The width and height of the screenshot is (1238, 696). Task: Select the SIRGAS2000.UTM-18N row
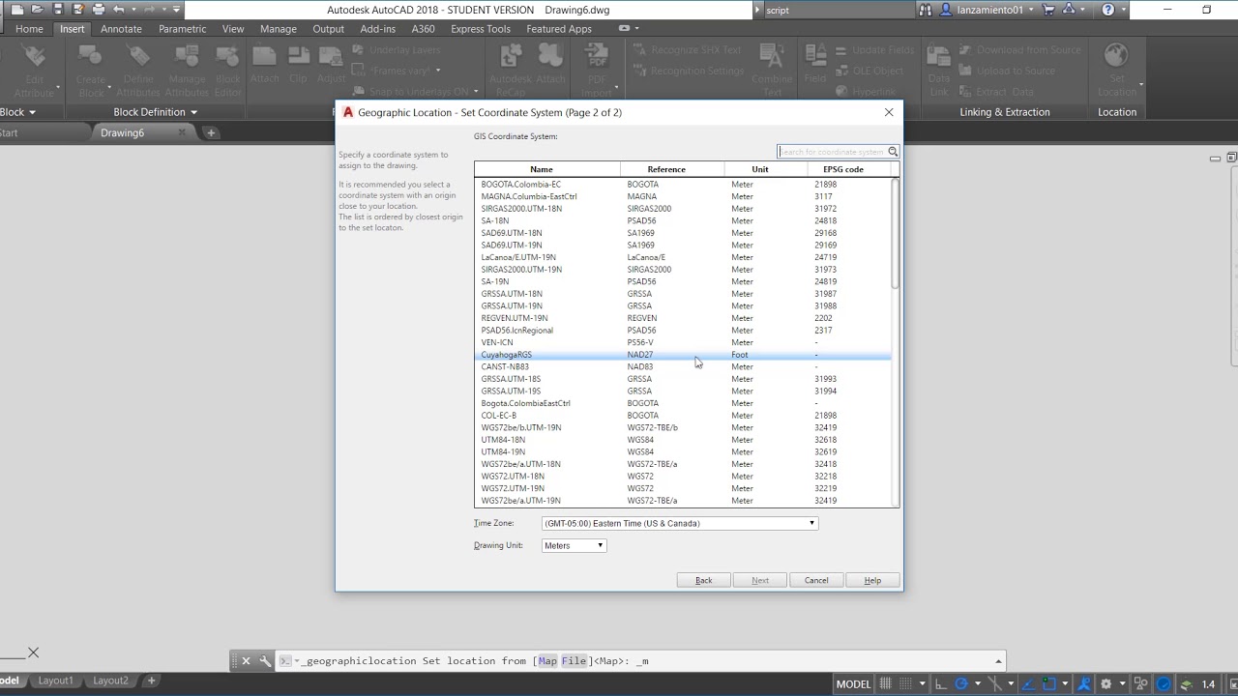682,209
